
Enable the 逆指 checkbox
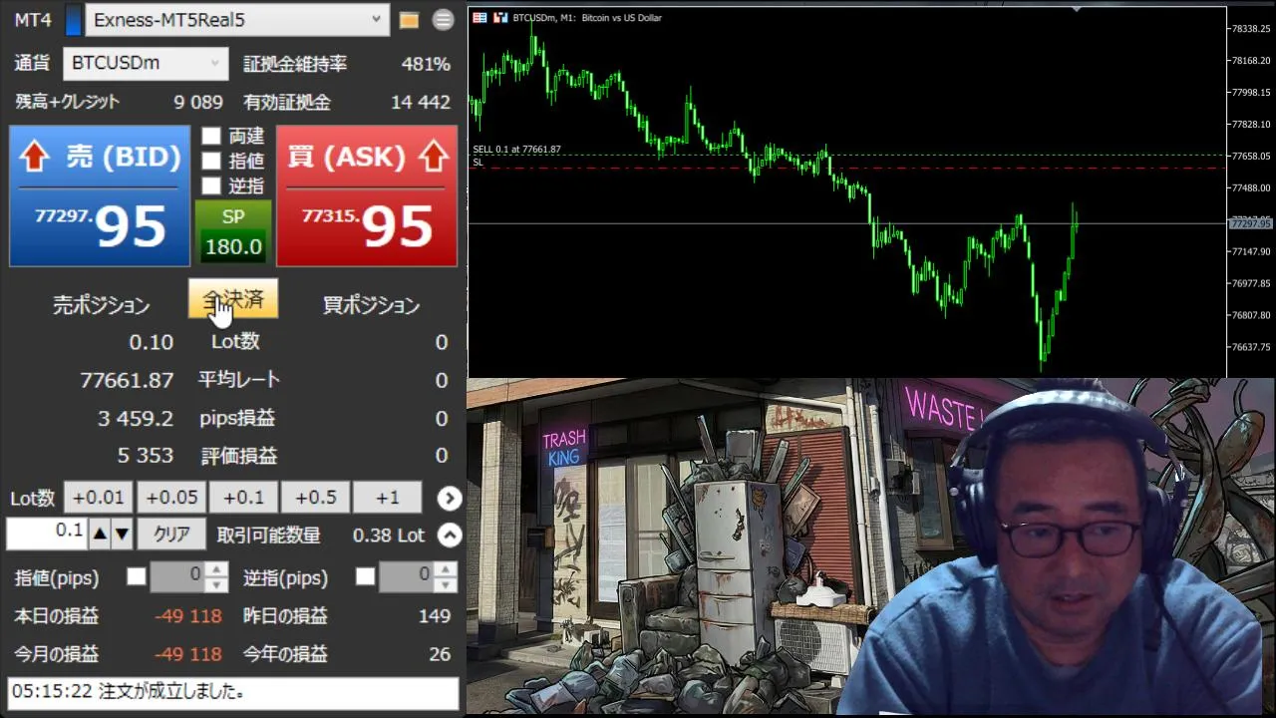(211, 185)
